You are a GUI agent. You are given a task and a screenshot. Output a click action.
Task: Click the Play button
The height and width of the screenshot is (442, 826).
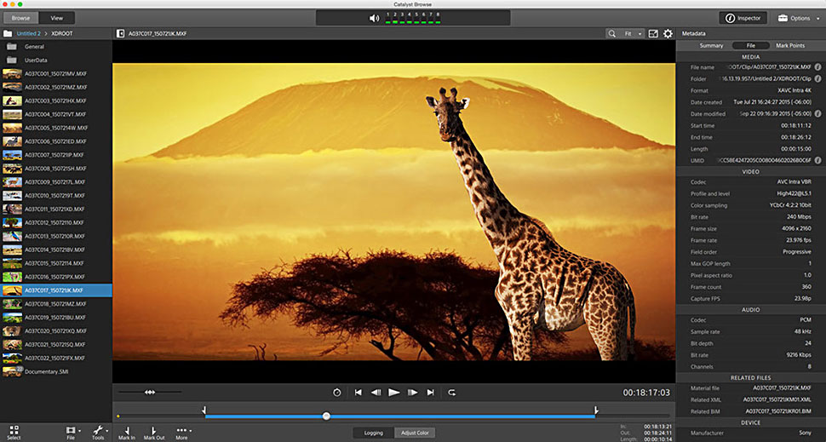click(x=393, y=393)
